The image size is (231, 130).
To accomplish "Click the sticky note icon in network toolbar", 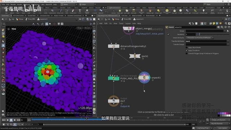I will [x=214, y=23].
